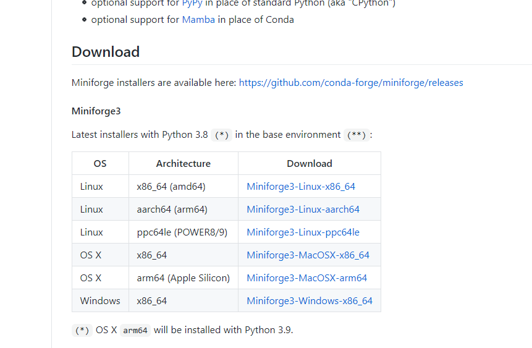Click the inline arm64 code in footnote
This screenshot has width=532, height=348.
click(135, 331)
